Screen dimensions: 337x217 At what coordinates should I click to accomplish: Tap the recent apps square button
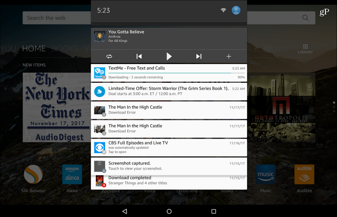(x=214, y=211)
